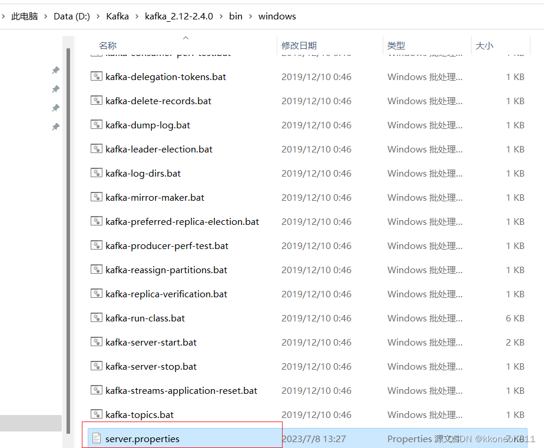Select the kafka-producer-perf-test.bat file name

click(167, 245)
